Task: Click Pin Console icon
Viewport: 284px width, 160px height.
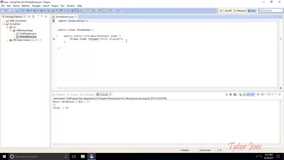Action: [x=258, y=95]
